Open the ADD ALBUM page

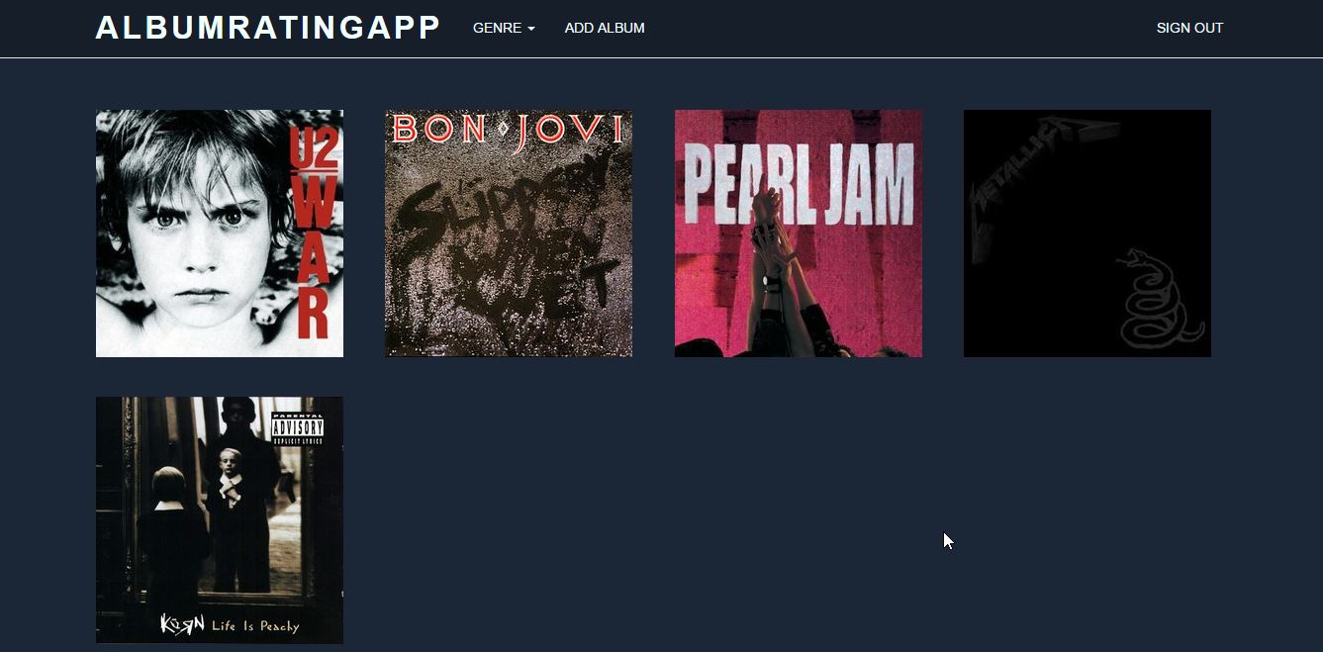tap(605, 28)
